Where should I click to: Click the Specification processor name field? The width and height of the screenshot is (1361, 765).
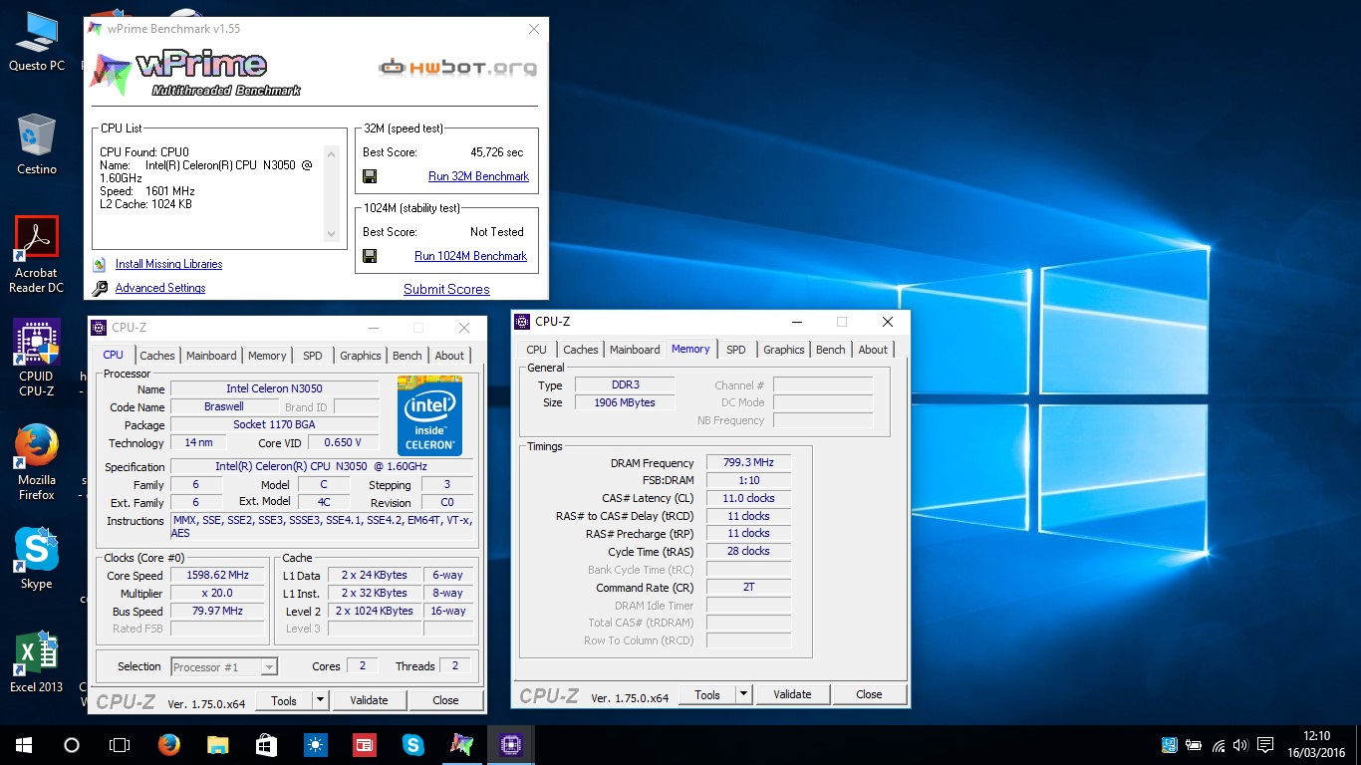[x=321, y=467]
